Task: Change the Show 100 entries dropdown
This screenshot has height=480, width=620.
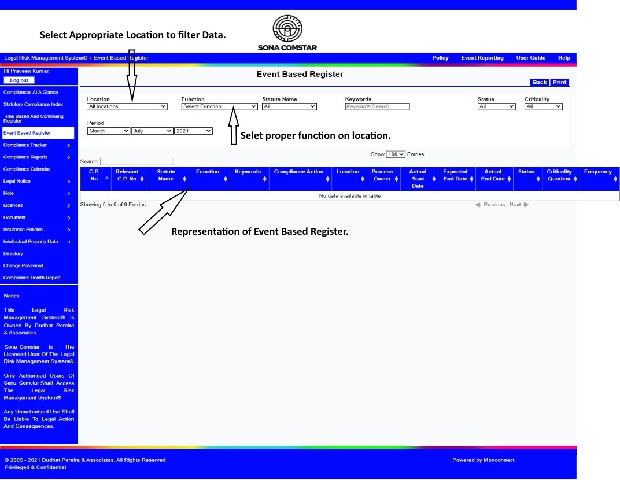Action: (393, 154)
